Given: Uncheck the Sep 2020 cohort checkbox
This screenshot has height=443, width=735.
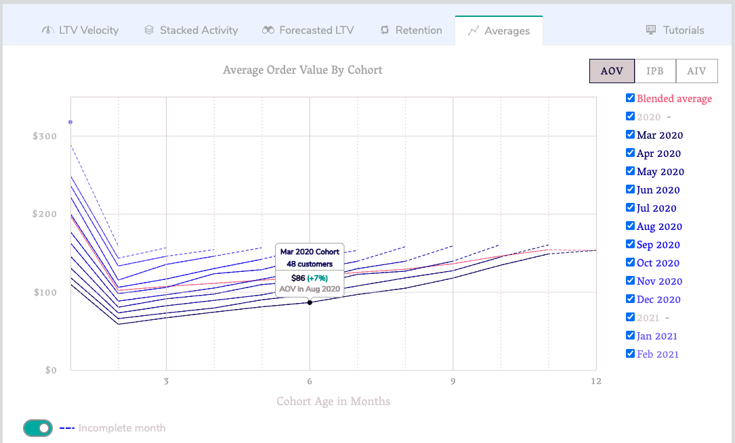Looking at the screenshot, I should pyautogui.click(x=631, y=243).
